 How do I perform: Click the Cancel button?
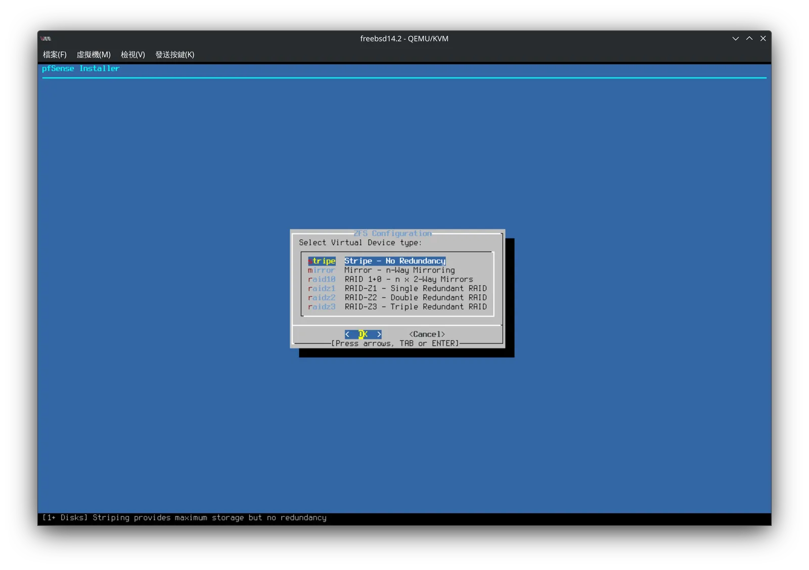click(x=427, y=334)
